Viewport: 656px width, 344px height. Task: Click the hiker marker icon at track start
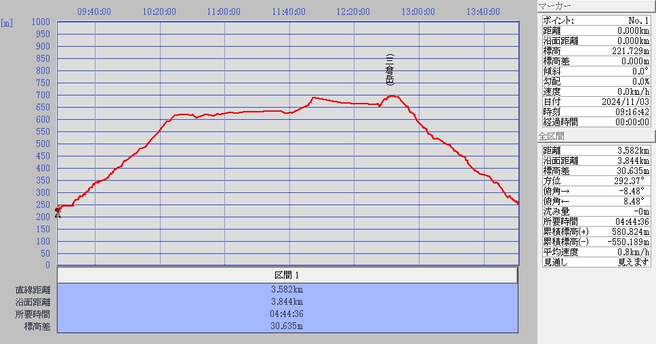point(58,212)
